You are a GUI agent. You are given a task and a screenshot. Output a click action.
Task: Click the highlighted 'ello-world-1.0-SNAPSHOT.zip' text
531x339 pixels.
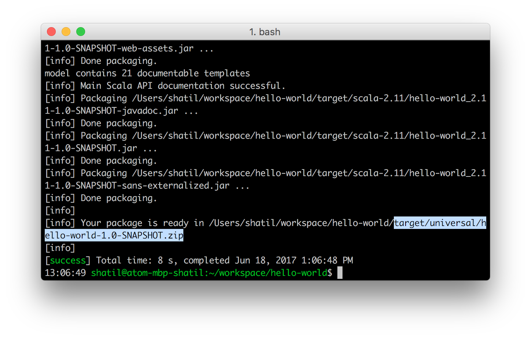[x=114, y=235]
